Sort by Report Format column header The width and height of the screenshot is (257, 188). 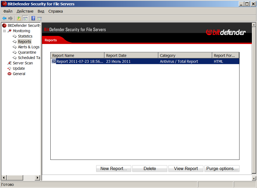pos(225,56)
